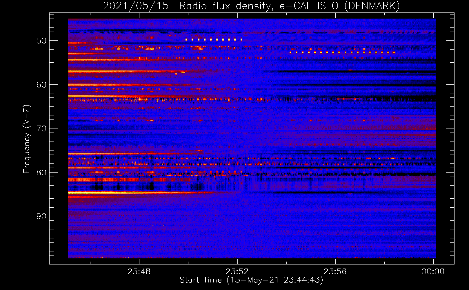Click the 'Frequency (MHZ)' axis label
Viewport: 469px width, 290px height.
pyautogui.click(x=27, y=139)
